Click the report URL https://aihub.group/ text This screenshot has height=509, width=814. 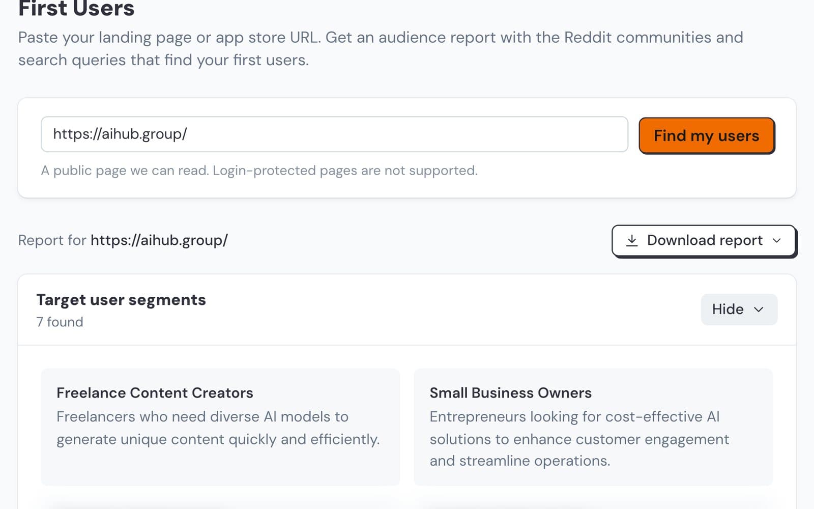click(159, 240)
